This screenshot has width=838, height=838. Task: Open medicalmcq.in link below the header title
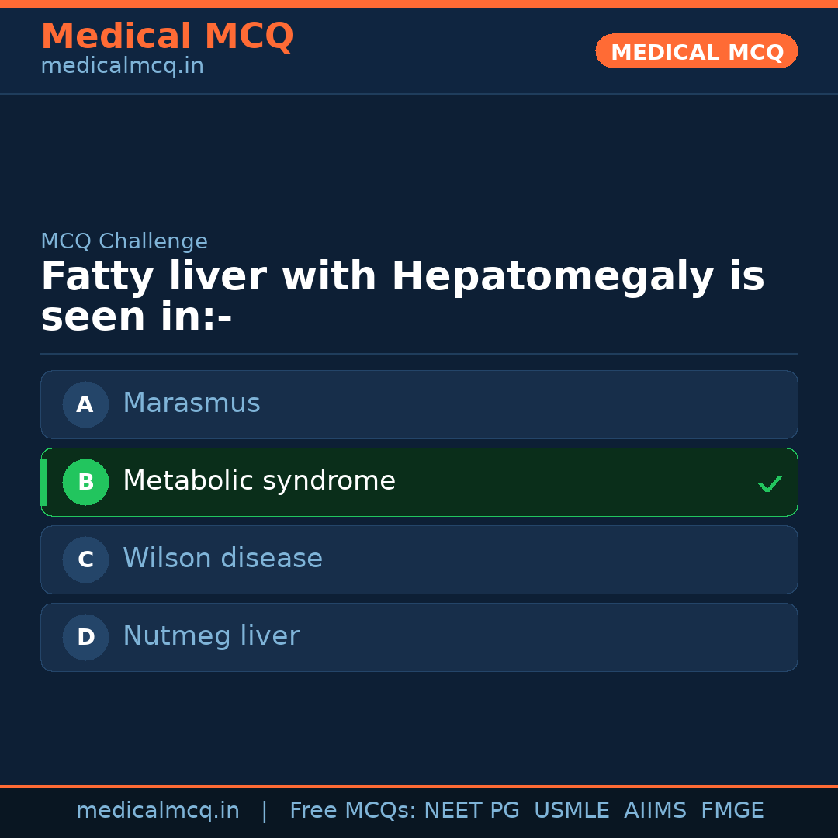(x=122, y=67)
